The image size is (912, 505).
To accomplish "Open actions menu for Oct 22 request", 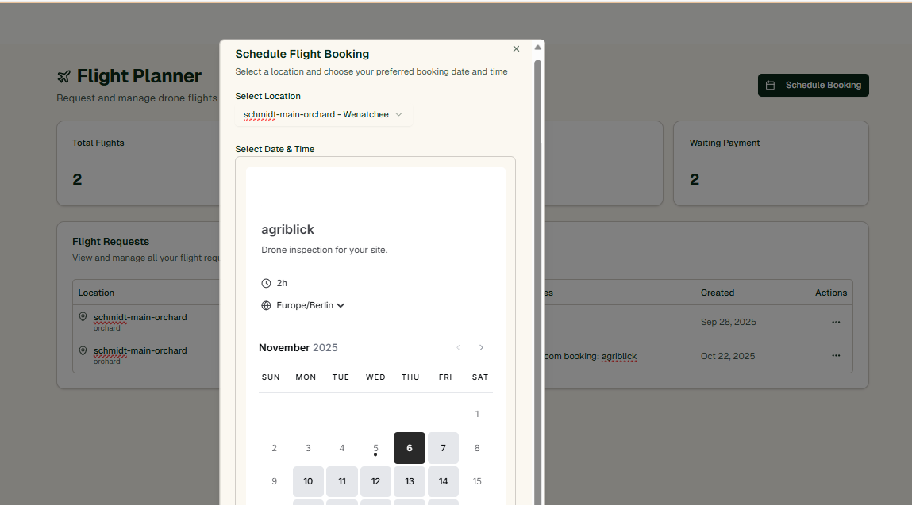I will pyautogui.click(x=835, y=356).
